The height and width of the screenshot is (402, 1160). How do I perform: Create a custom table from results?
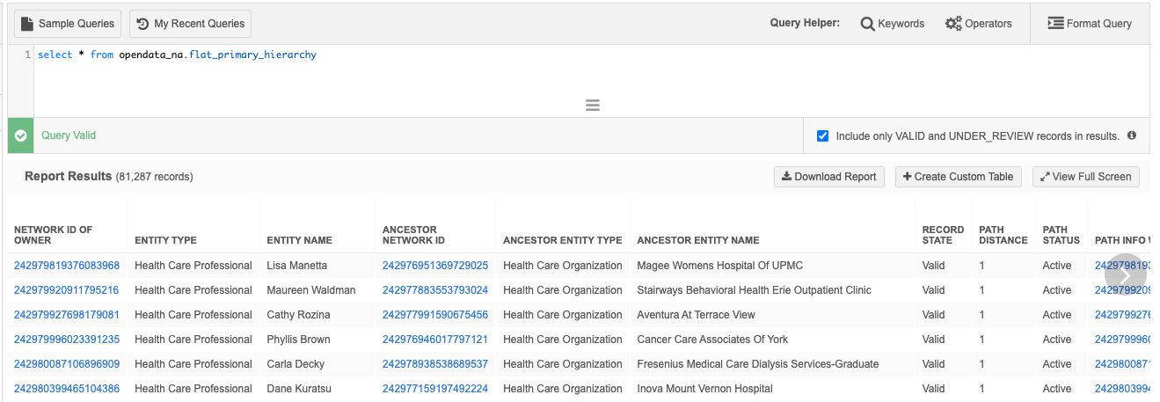pos(958,177)
